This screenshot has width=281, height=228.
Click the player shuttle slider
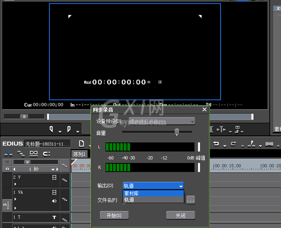click(24, 116)
